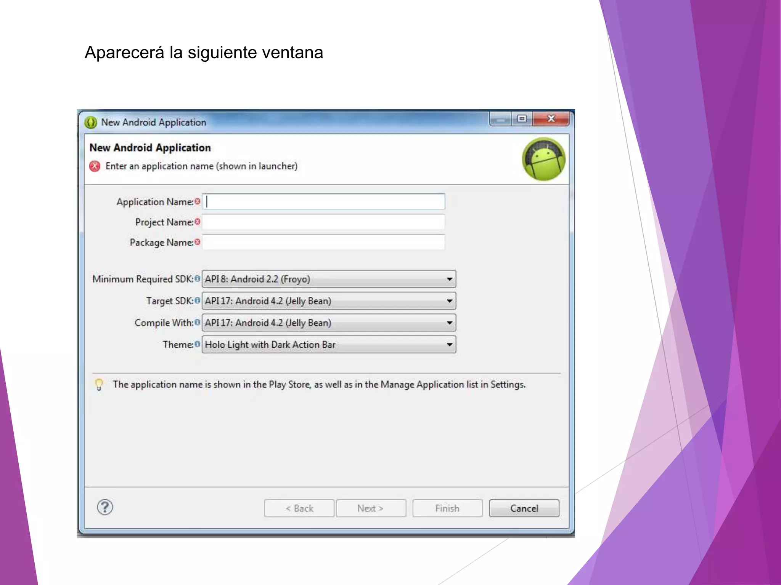
Task: Click the lightbulb tip icon
Action: coord(99,384)
